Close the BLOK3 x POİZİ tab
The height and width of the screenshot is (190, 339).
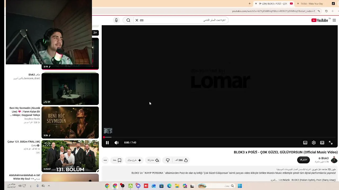[256, 4]
